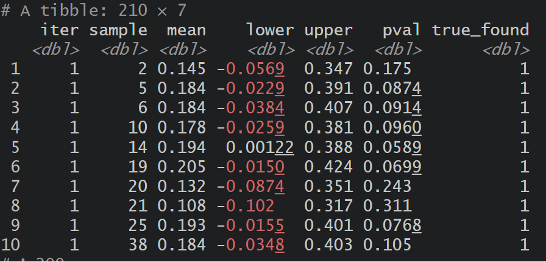Click the pval column header

click(x=401, y=30)
